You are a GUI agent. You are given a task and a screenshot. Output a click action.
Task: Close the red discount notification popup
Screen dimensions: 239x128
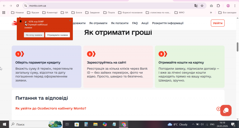coord(70,21)
